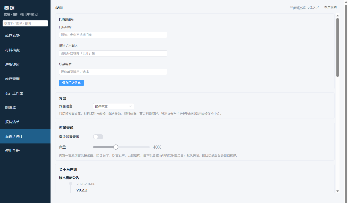348x203 pixels.
Task: Open 本页说明 help link
Action: click(x=330, y=7)
